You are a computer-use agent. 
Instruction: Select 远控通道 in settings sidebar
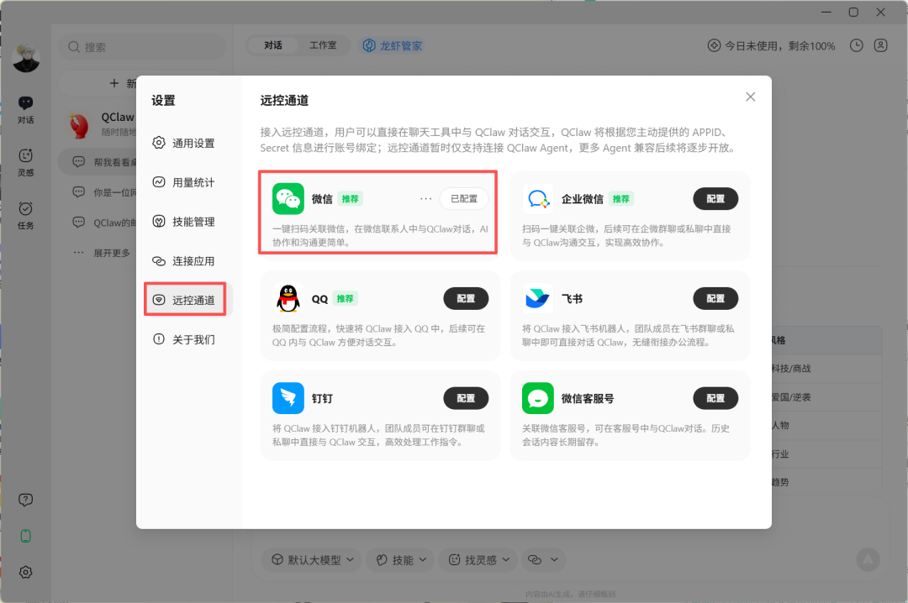click(x=187, y=300)
